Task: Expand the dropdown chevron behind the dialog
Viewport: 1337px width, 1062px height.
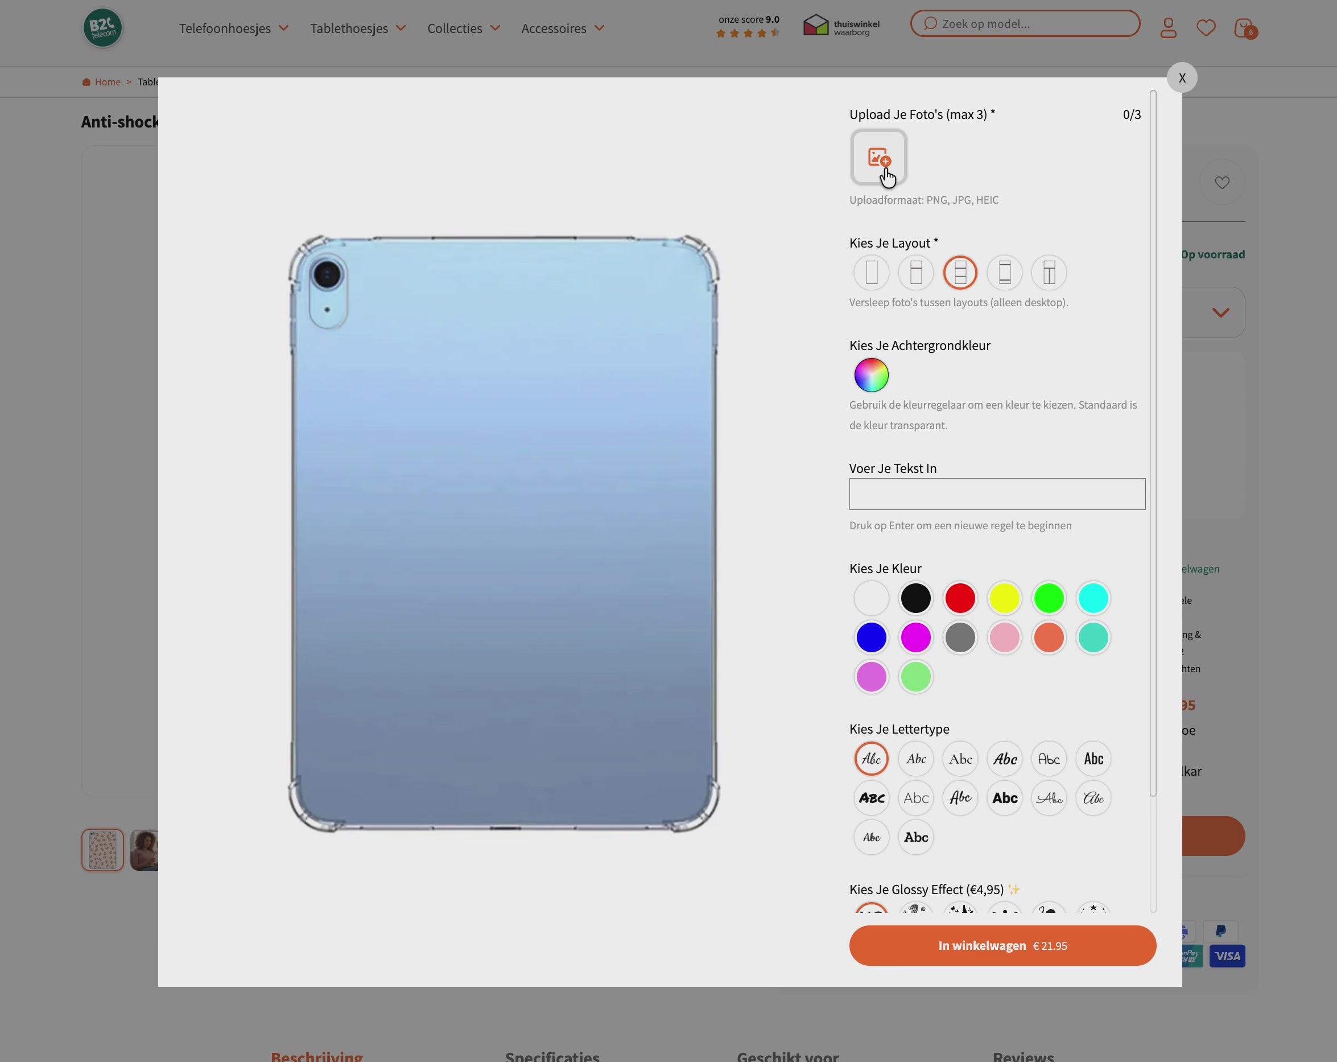Action: [1220, 312]
